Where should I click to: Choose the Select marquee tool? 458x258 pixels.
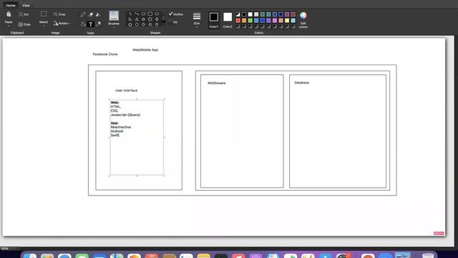[44, 14]
